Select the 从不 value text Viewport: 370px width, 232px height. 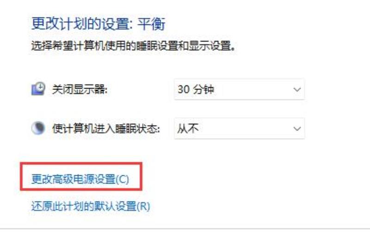[188, 129]
